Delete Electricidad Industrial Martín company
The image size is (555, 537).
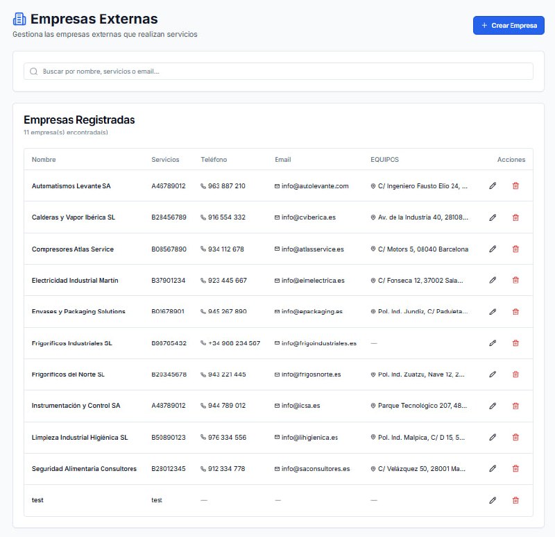click(515, 280)
